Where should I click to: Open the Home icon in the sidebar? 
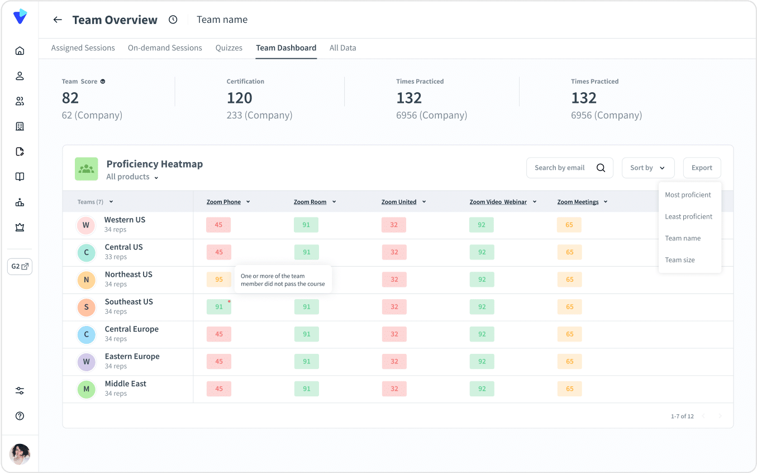coord(20,51)
